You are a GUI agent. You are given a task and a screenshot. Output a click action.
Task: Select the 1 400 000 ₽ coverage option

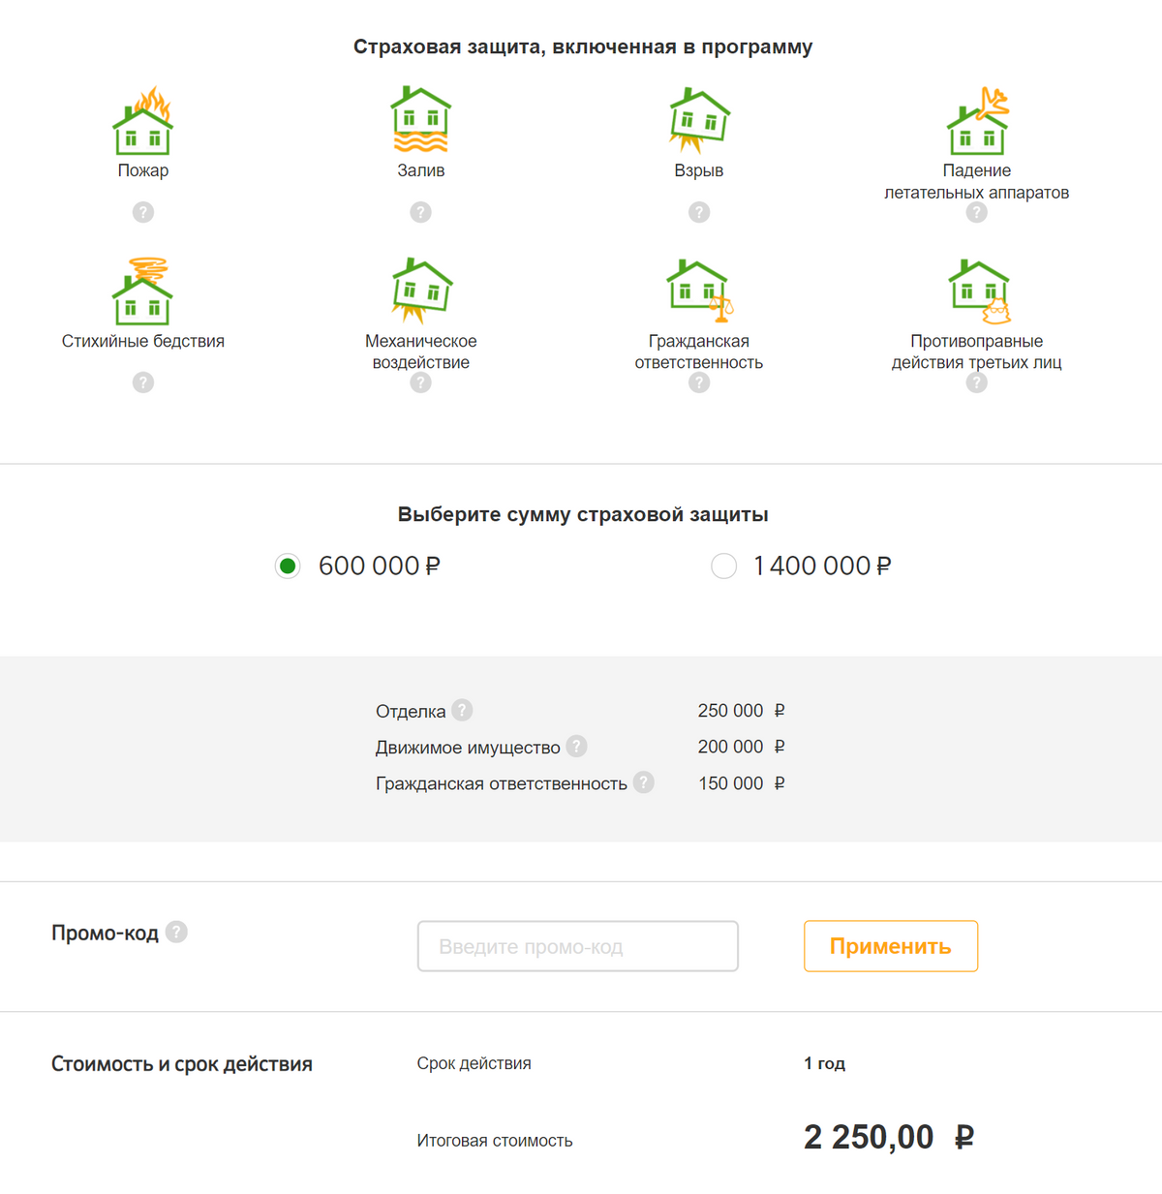tap(723, 566)
